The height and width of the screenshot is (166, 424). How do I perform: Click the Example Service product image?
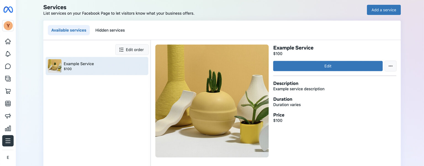[212, 101]
